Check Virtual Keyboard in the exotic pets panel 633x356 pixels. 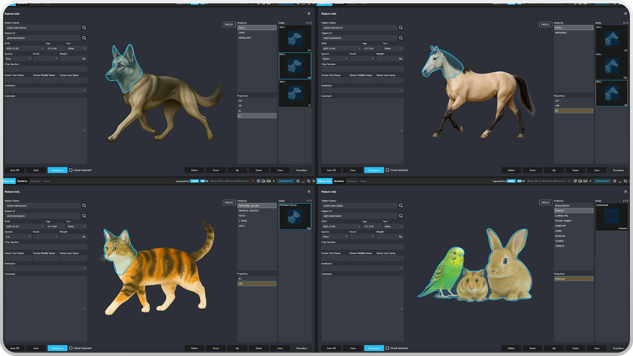coord(387,348)
